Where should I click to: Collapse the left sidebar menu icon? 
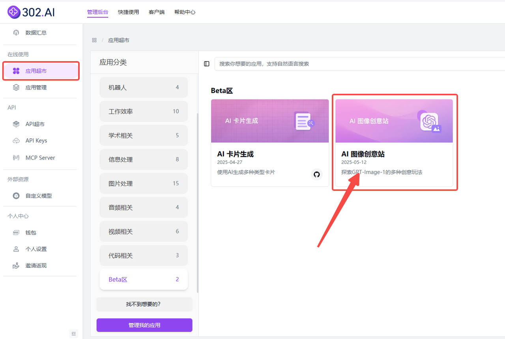(74, 333)
